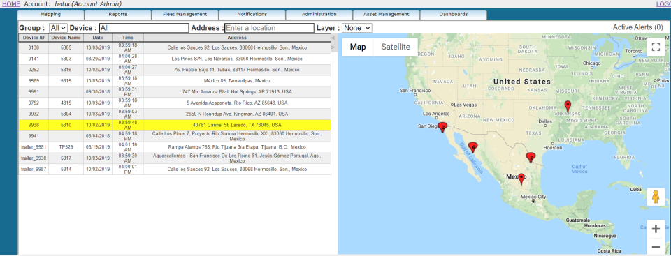Open the Asset Management tab
The height and width of the screenshot is (256, 671).
tap(387, 15)
